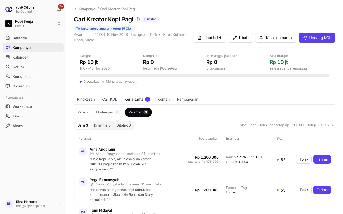Click the budget progress bar
343x214 pixels.
(205, 75)
